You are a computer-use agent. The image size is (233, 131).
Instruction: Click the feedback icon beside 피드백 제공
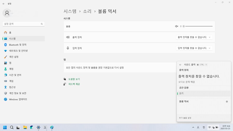tap(65, 84)
